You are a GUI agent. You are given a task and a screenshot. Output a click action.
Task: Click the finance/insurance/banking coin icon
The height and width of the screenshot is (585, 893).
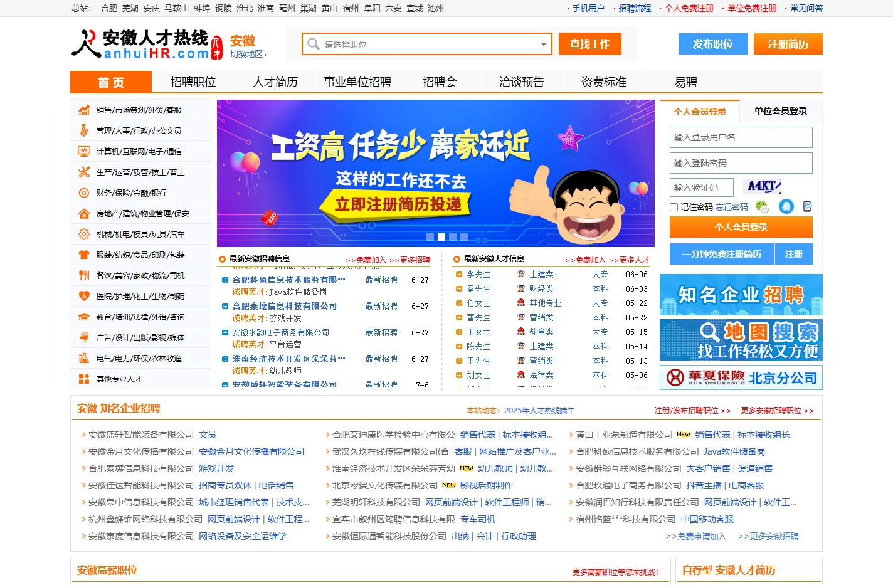(83, 193)
